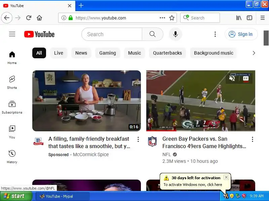Go to Home in the sidebar
Image resolution: width=269 pixels, height=201 pixels.
click(x=12, y=58)
